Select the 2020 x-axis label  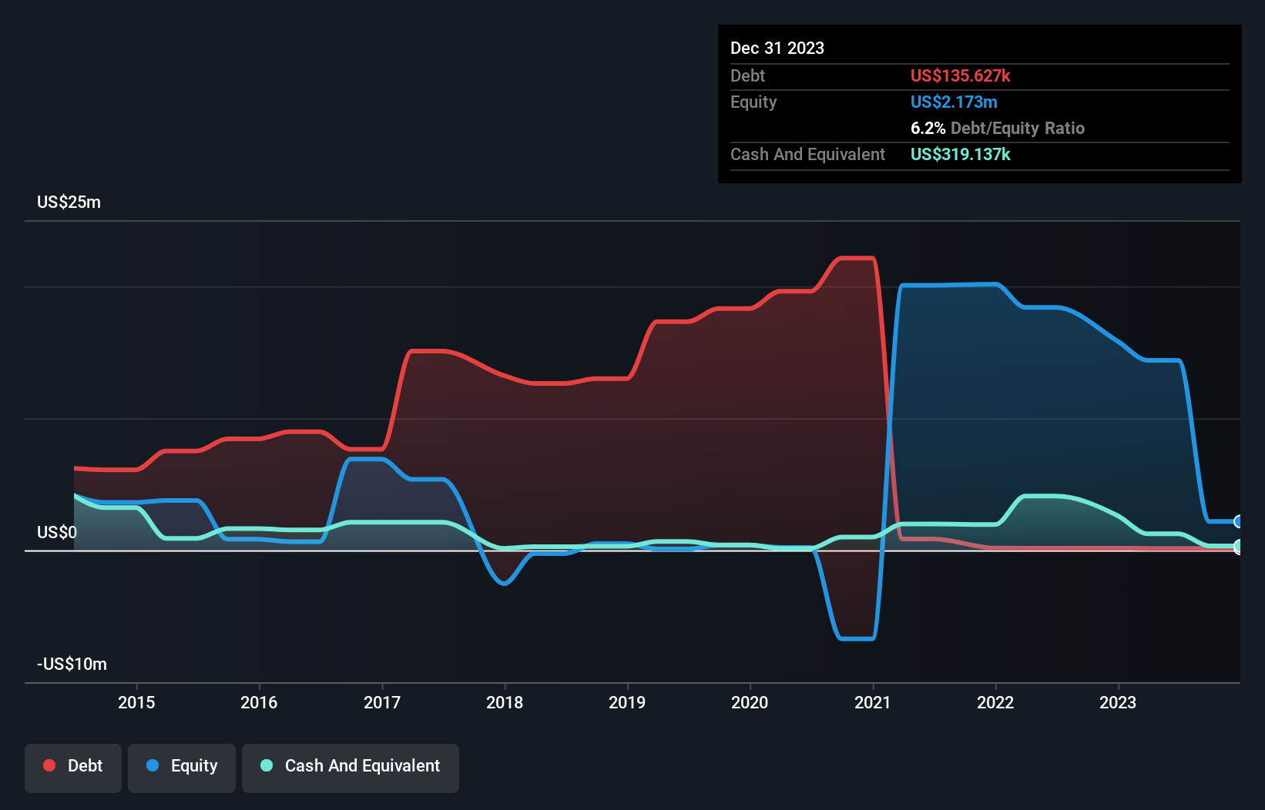tap(750, 702)
